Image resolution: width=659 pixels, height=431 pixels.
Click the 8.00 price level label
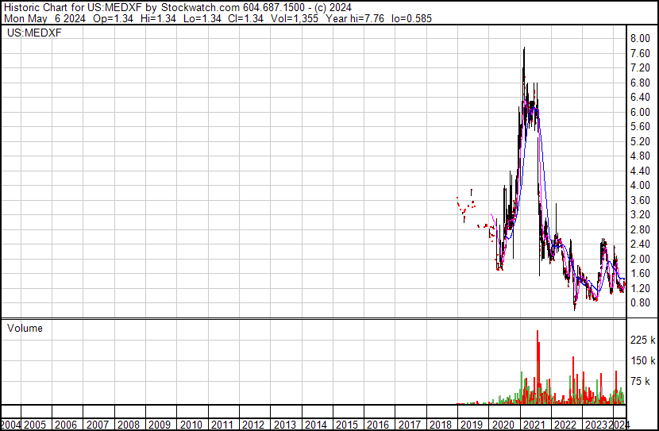coord(641,39)
